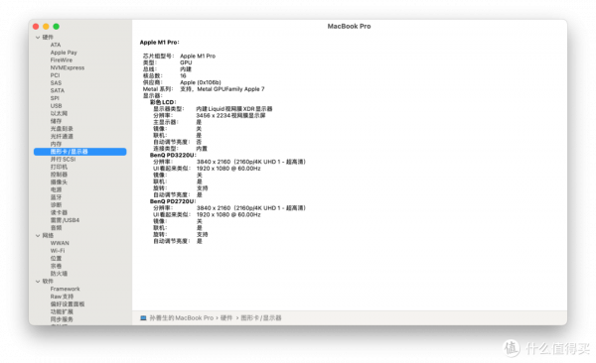Image resolution: width=596 pixels, height=363 pixels.
Task: Select 光盘刻录 in the sidebar
Action: point(62,128)
